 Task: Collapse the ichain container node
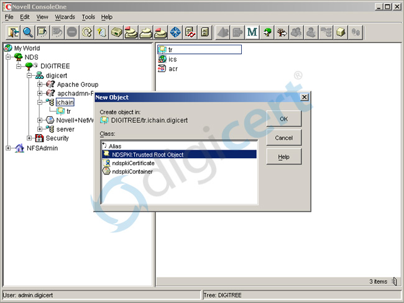click(39, 102)
